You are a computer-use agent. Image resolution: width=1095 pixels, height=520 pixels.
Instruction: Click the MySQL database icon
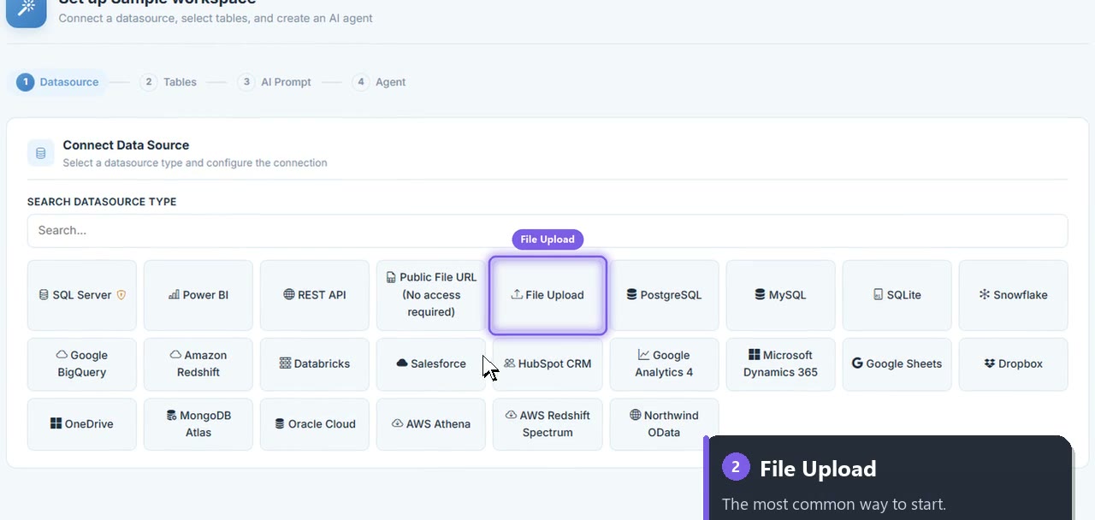coord(760,295)
